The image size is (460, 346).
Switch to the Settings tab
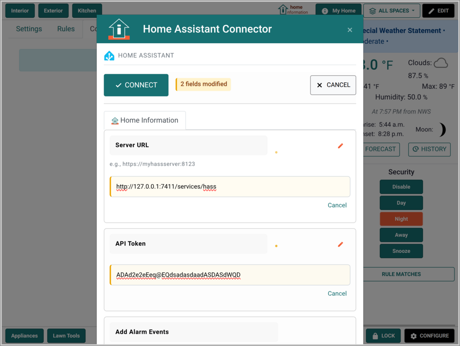coord(29,29)
